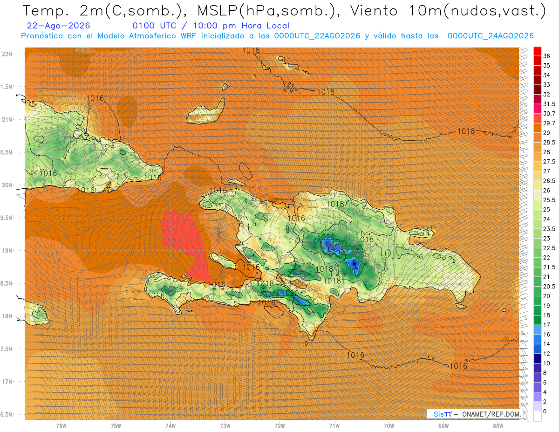
Task: Click the valid-until time "0000UTC_24AGO2026"
Action: (491, 36)
